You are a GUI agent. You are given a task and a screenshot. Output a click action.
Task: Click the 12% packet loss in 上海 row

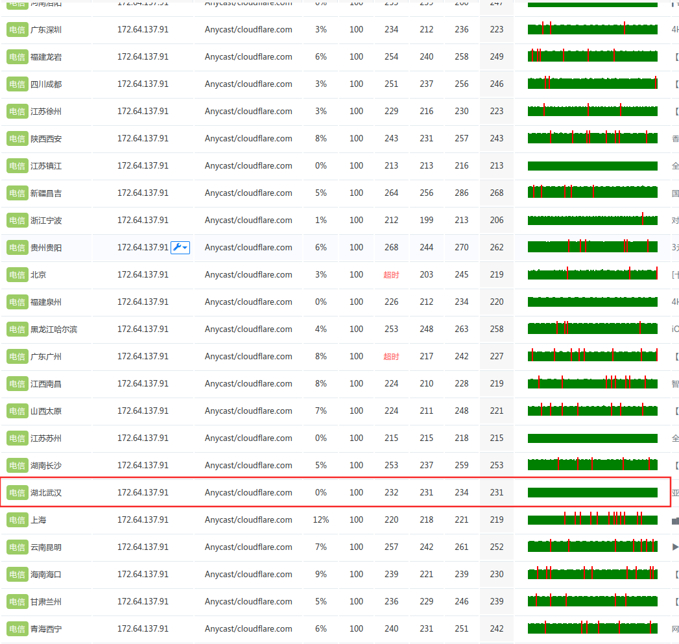click(321, 519)
